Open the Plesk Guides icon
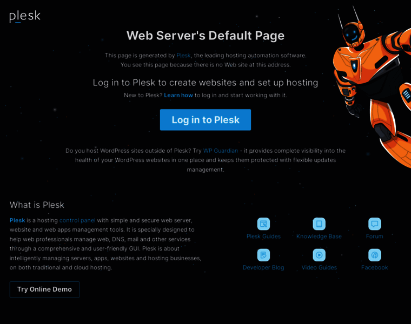411x324 pixels. [x=263, y=224]
